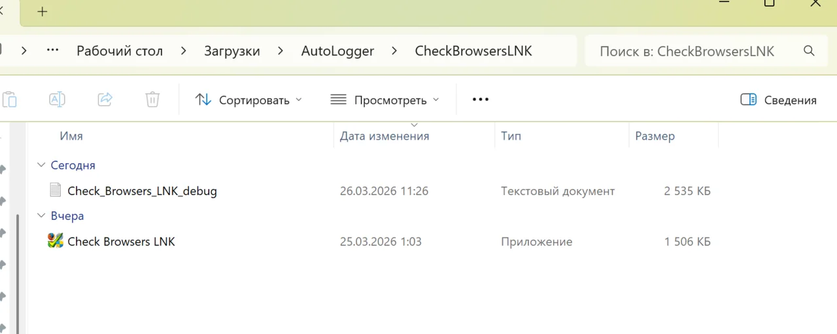The width and height of the screenshot is (837, 334).
Task: Collapse the Вчера group
Action: coord(41,215)
